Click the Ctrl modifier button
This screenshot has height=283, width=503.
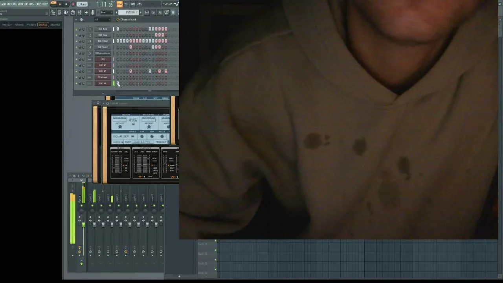[153, 13]
